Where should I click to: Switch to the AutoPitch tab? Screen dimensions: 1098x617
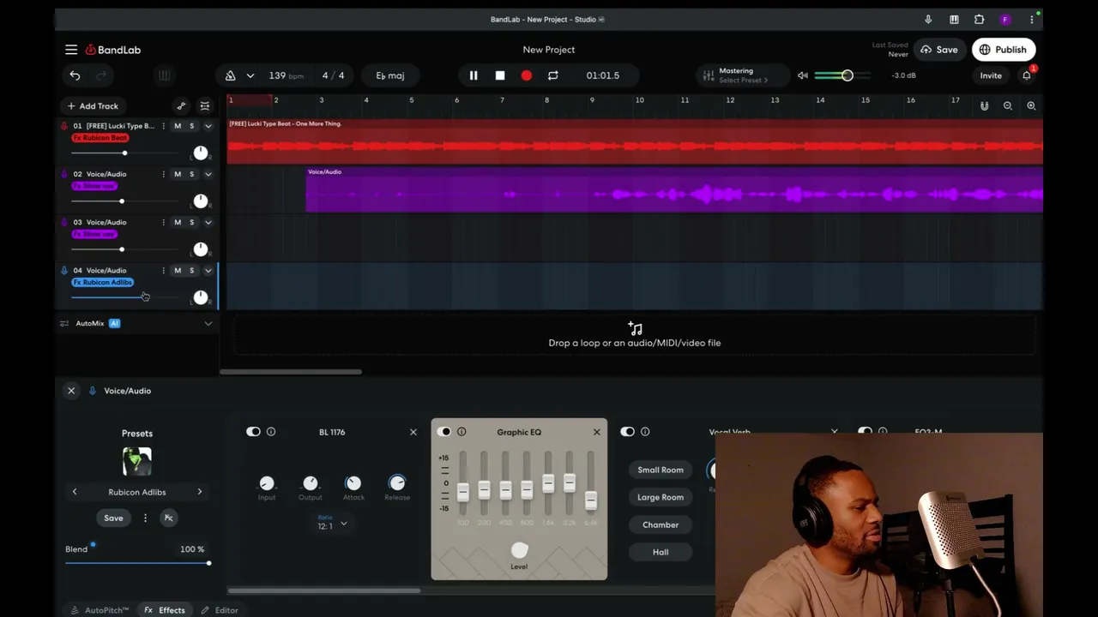coord(100,610)
